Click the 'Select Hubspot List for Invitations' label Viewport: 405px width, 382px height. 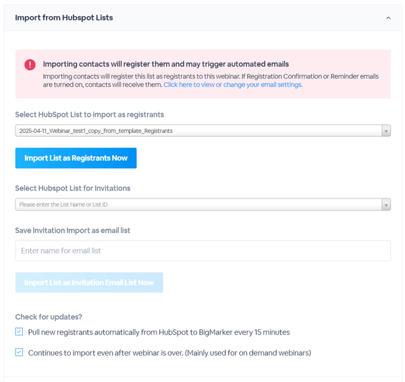[x=73, y=188]
